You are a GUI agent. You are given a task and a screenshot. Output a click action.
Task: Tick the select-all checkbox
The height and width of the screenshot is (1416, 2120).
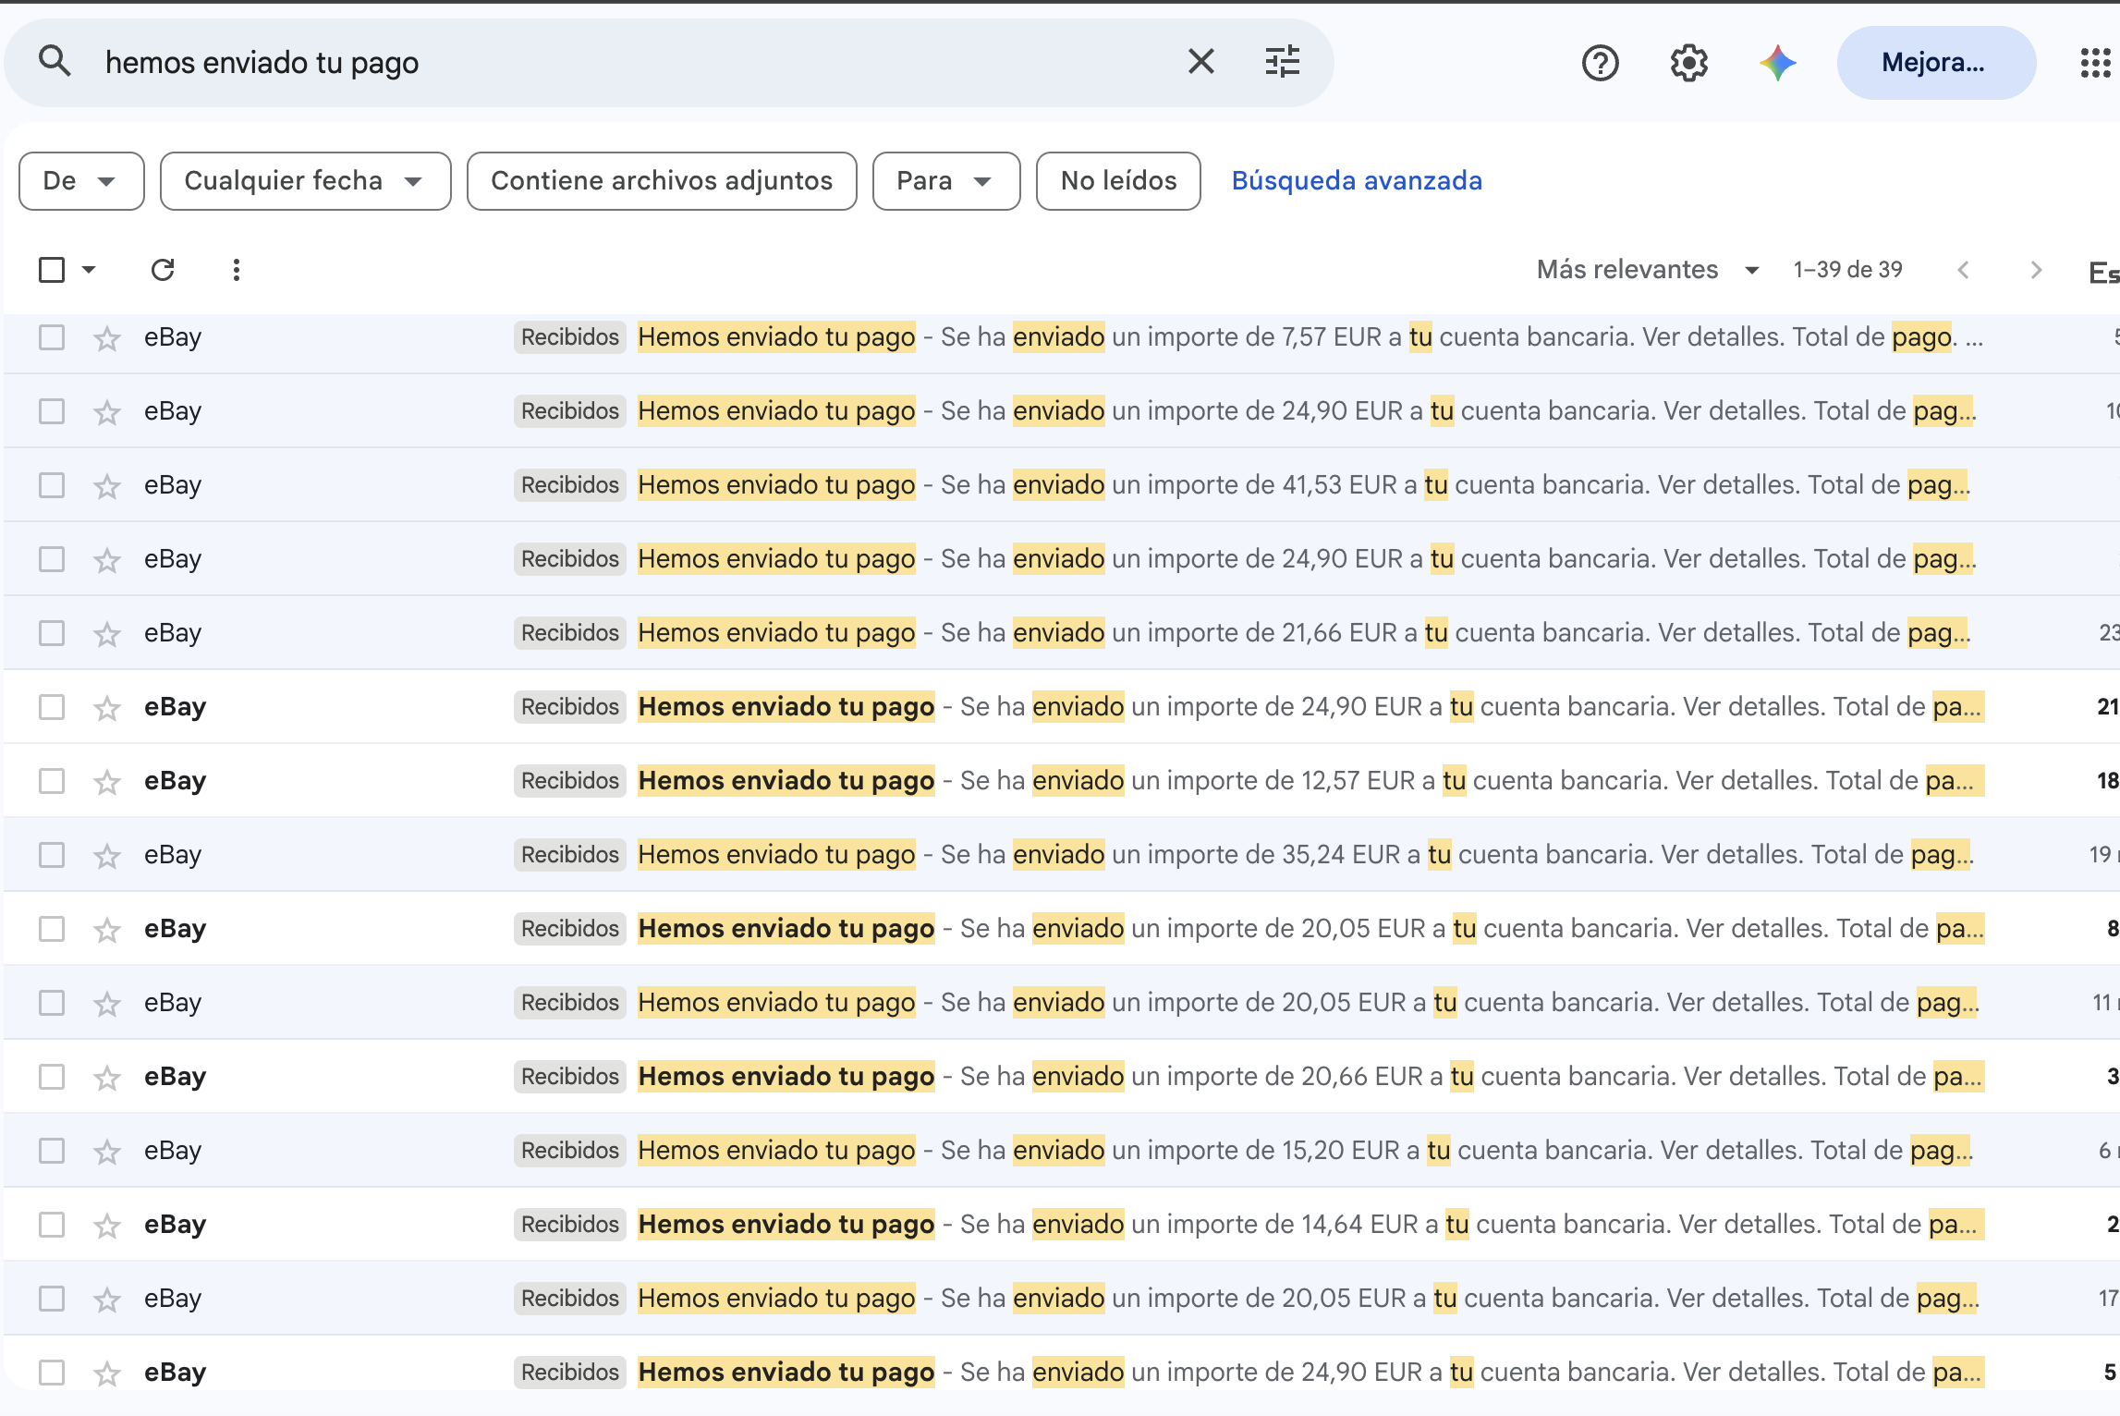(x=52, y=270)
